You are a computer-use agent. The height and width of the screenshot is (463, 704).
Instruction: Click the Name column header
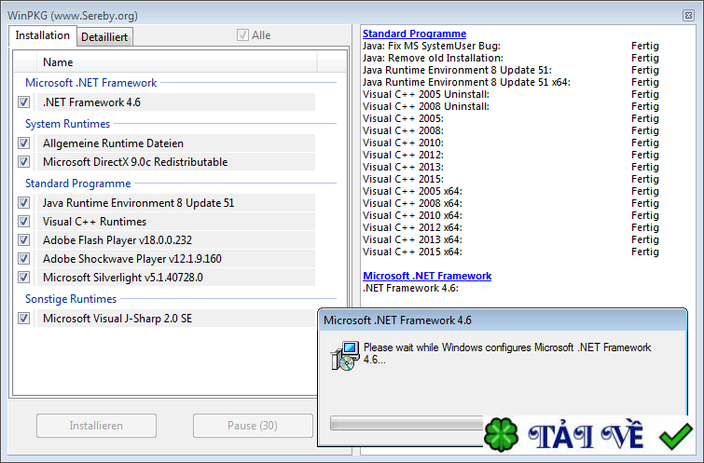177,61
